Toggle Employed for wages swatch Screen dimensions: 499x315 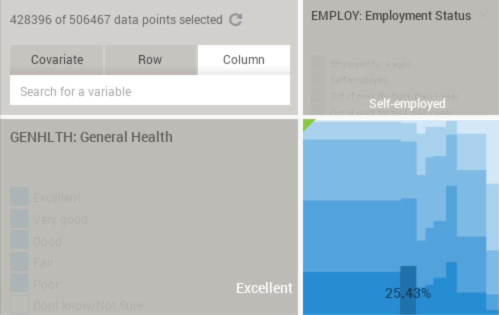(317, 63)
